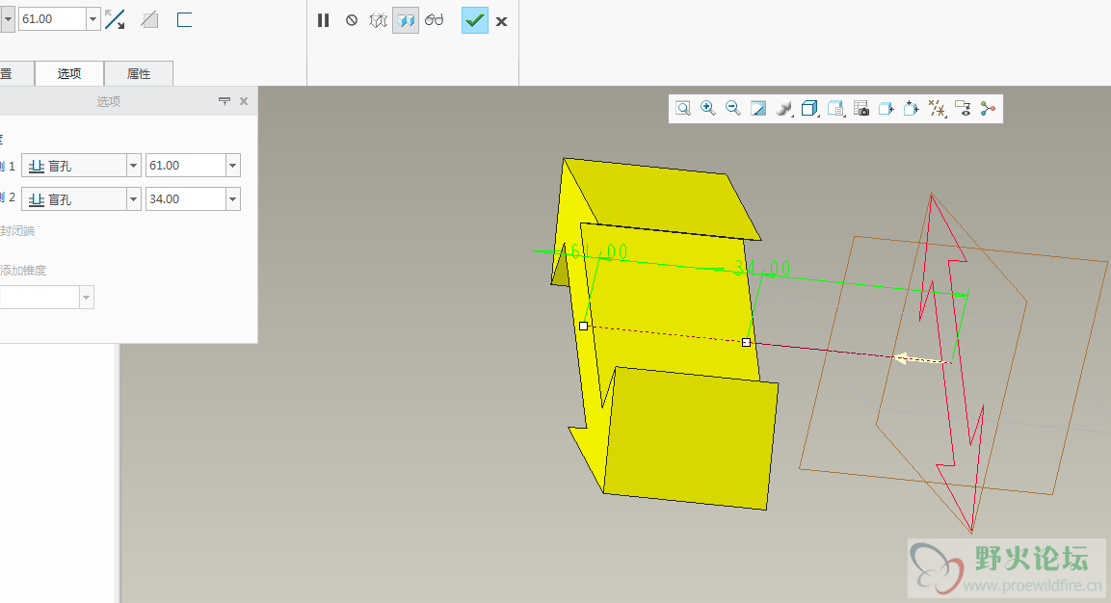Image resolution: width=1111 pixels, height=603 pixels.
Task: Close the 选项 options panel
Action: tap(244, 101)
